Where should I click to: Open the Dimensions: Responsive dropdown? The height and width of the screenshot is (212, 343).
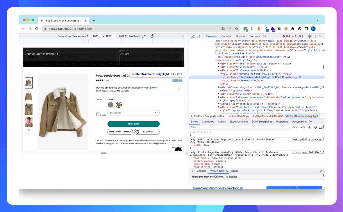tap(73, 36)
